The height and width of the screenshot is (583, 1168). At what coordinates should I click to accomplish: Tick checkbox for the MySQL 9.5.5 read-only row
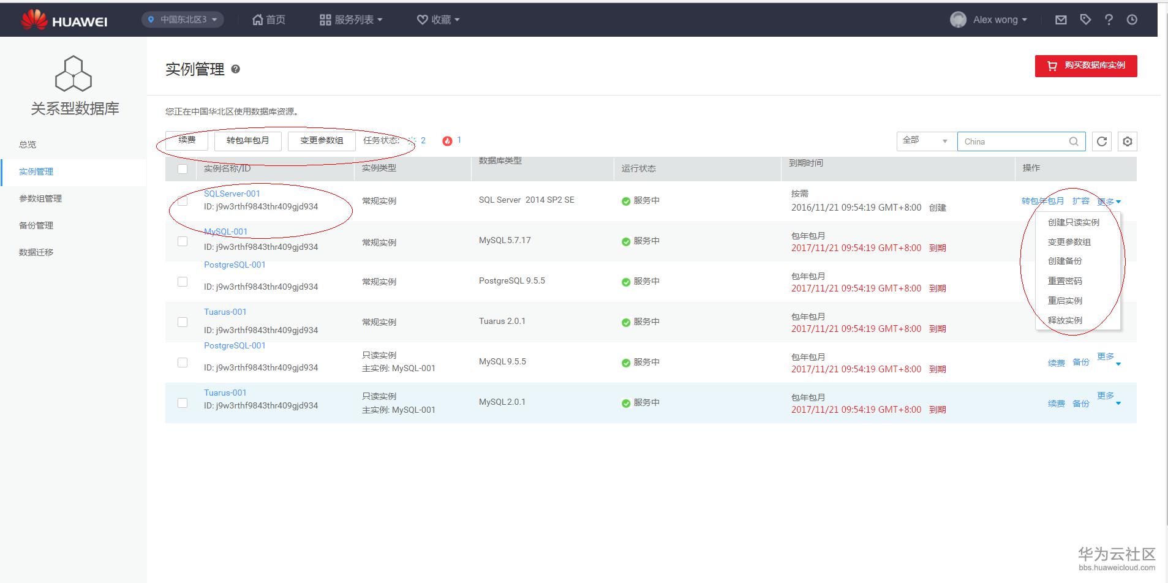pos(183,363)
